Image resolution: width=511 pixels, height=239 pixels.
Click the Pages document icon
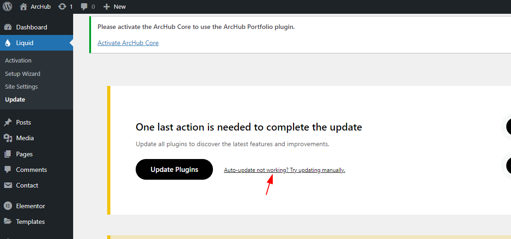8,154
